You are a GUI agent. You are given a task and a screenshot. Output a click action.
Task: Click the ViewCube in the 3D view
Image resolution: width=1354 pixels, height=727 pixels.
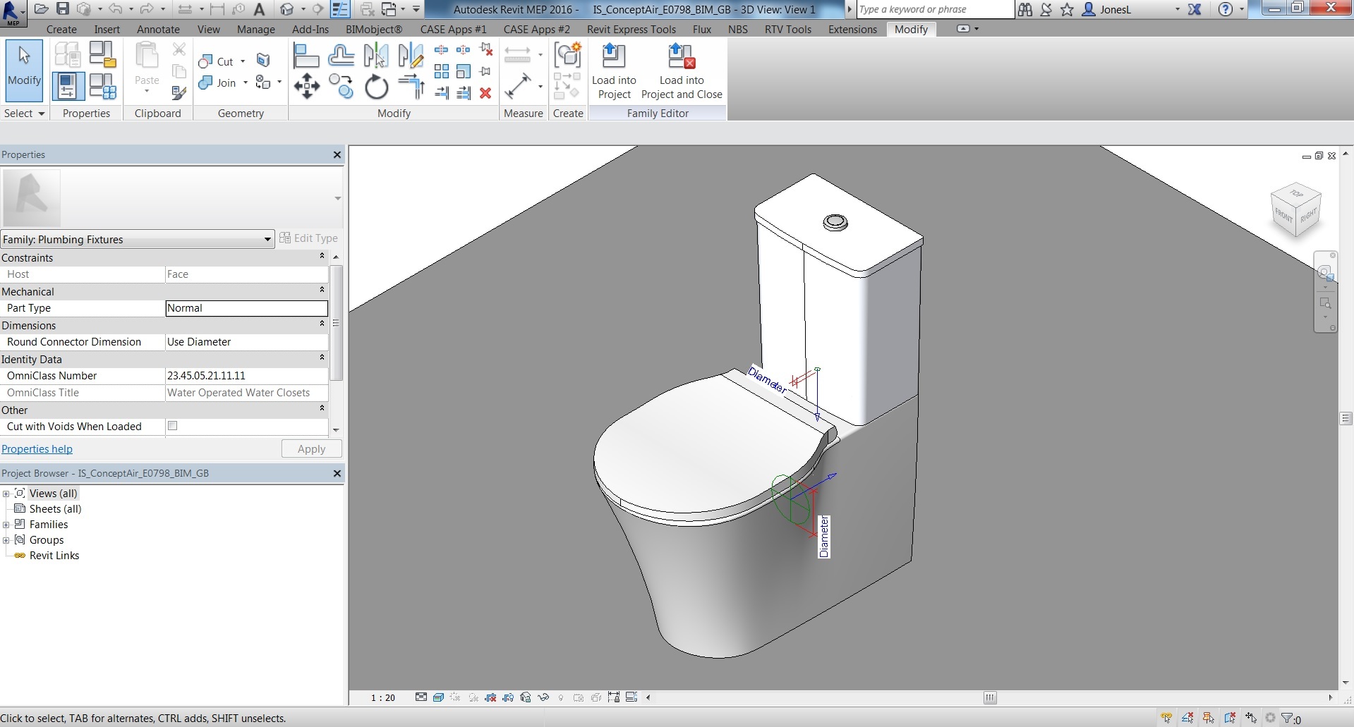(1295, 210)
